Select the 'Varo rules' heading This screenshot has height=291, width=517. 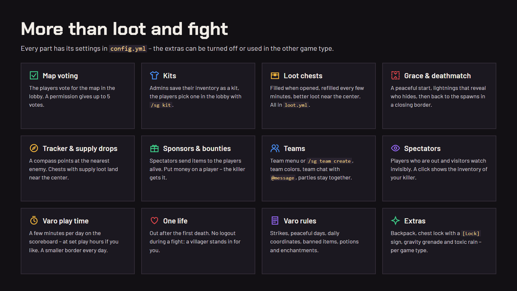coord(300,221)
